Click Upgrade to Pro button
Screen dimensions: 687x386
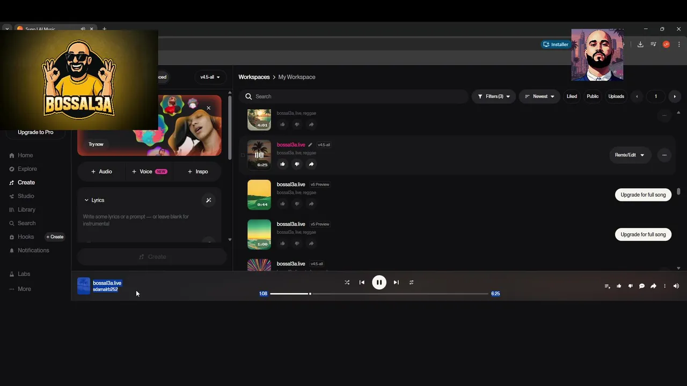(x=35, y=132)
